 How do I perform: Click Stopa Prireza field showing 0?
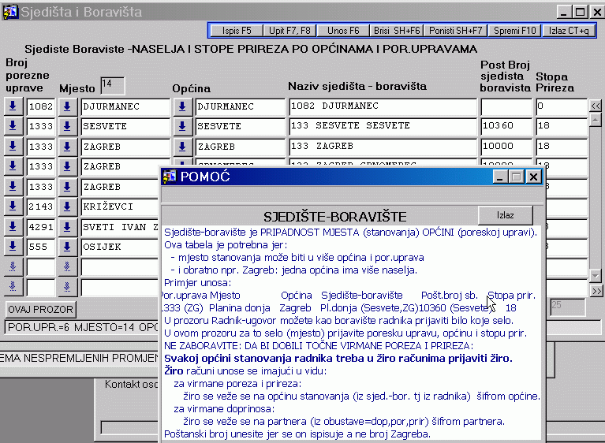(x=562, y=106)
